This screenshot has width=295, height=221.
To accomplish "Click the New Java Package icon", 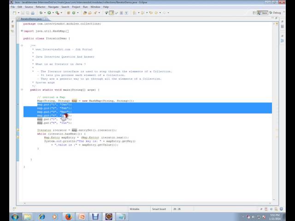I will coord(69,13).
